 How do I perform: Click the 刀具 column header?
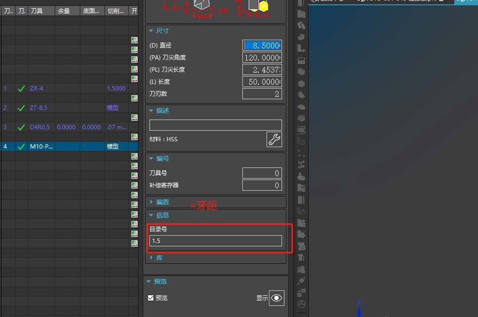(x=42, y=11)
